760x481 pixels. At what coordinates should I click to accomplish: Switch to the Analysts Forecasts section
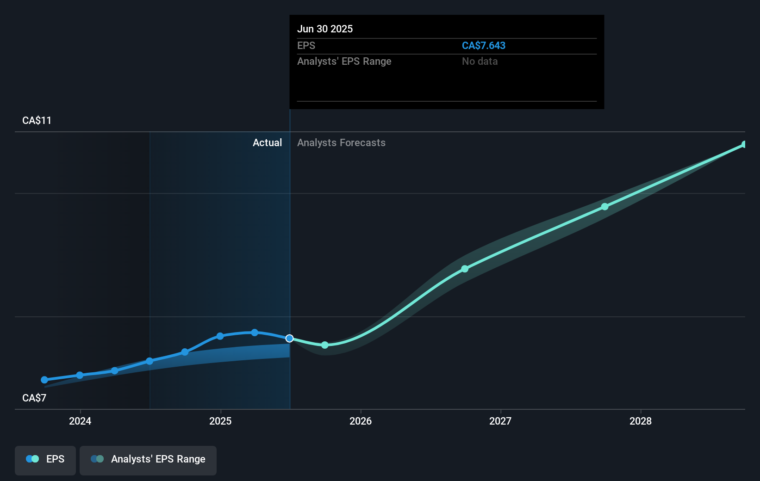click(x=341, y=142)
